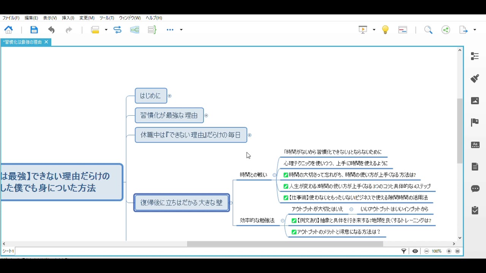Screen dimensions: 486x273
Task: Add a boundary around topics
Action: [135, 30]
